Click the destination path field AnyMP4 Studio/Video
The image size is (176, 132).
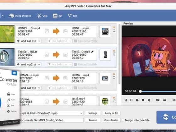coord(52,120)
